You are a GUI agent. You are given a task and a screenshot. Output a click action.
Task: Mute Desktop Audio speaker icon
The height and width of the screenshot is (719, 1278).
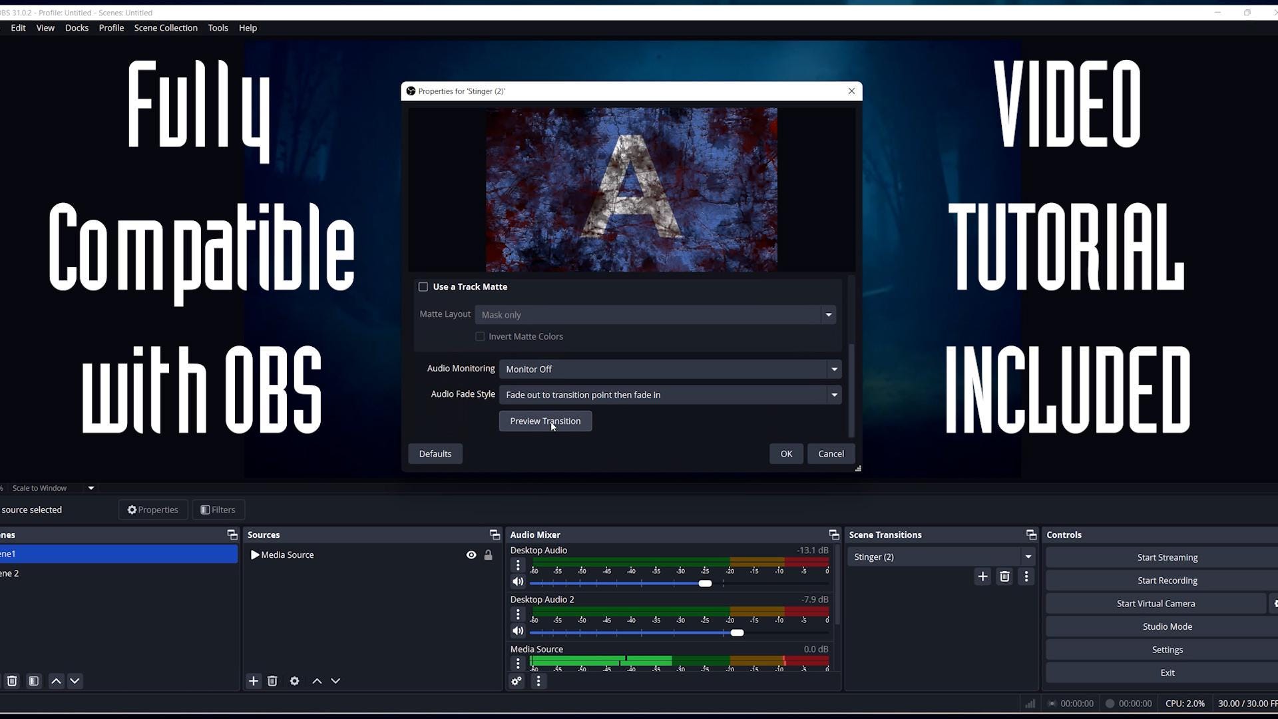(518, 582)
